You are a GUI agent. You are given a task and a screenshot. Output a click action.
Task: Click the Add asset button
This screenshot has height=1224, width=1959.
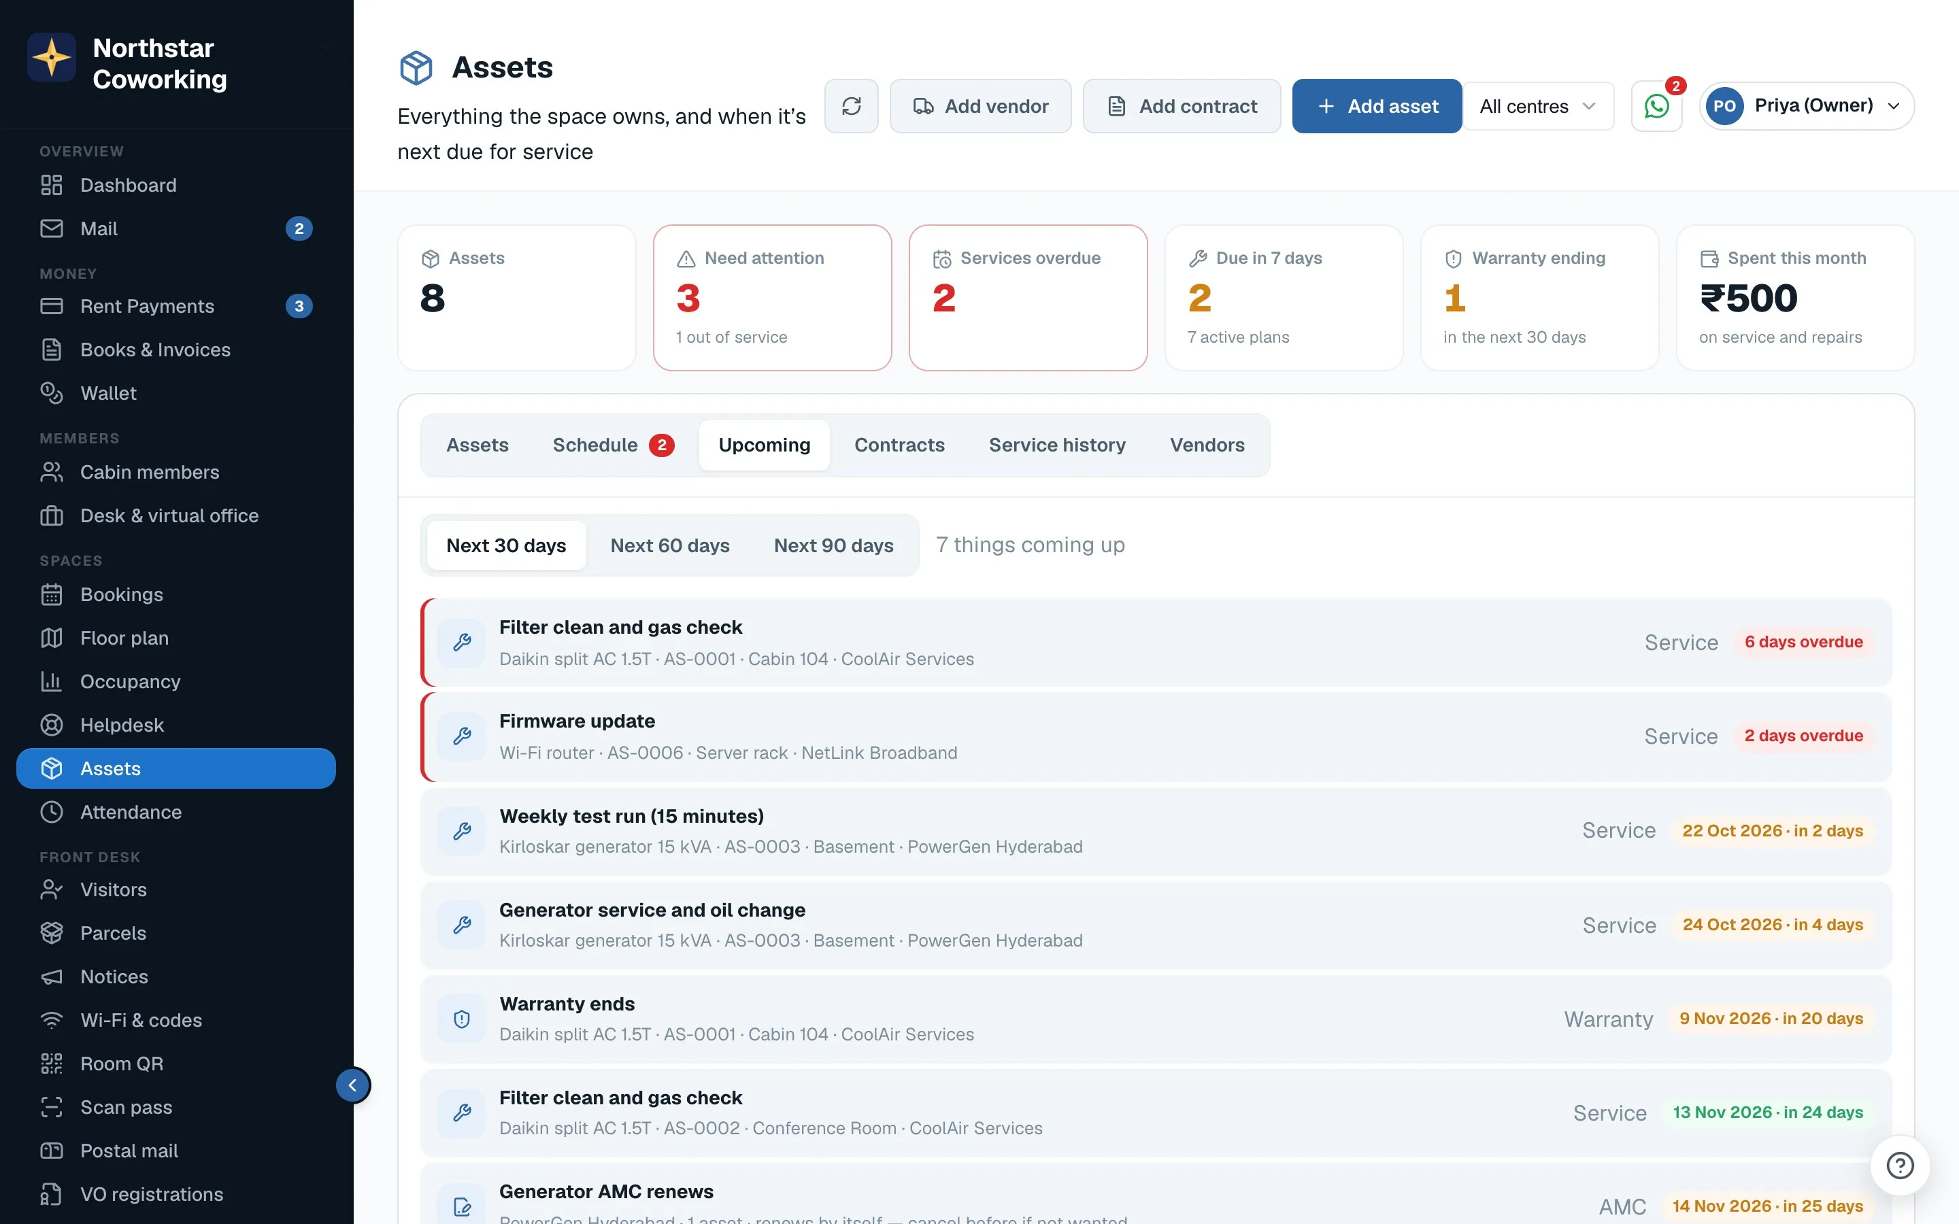click(1376, 106)
